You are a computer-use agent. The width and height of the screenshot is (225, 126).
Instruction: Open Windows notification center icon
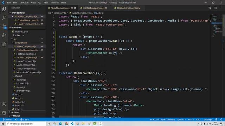(x=221, y=124)
